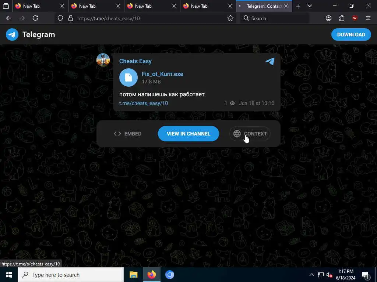Open File Explorer from taskbar

point(133,275)
